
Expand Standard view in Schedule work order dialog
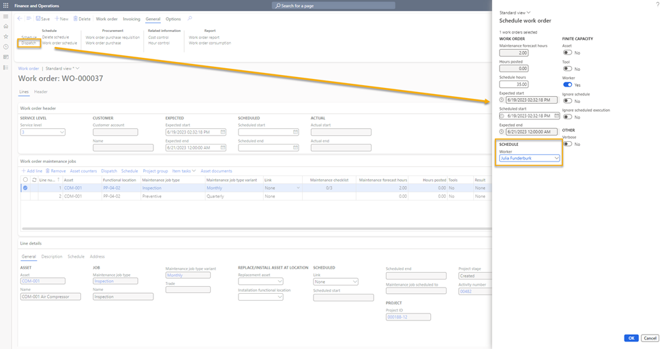[515, 13]
